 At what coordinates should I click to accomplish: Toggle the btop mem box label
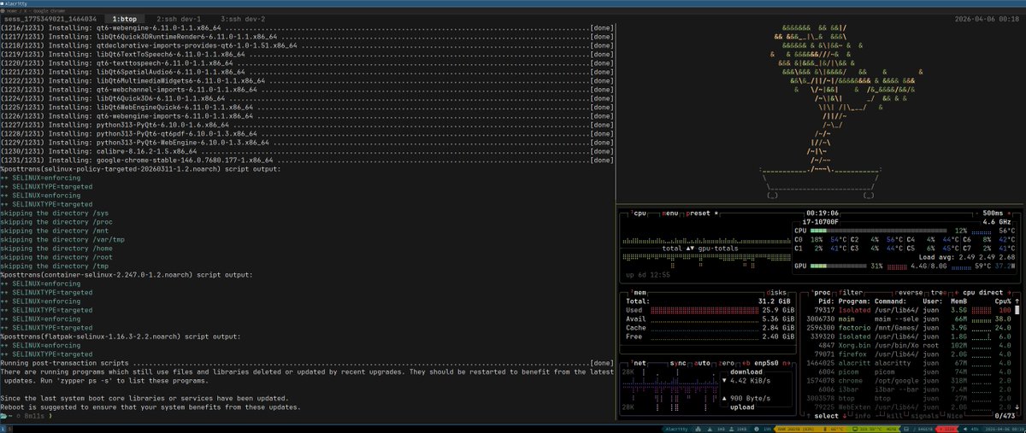pos(638,293)
